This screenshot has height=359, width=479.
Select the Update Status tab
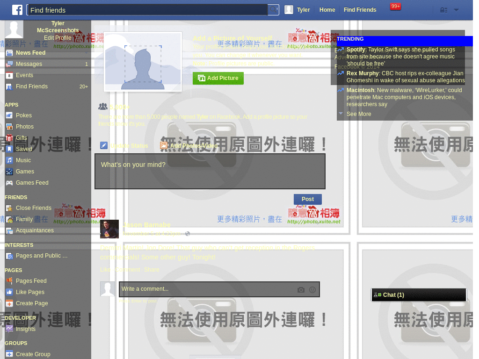[x=124, y=146]
